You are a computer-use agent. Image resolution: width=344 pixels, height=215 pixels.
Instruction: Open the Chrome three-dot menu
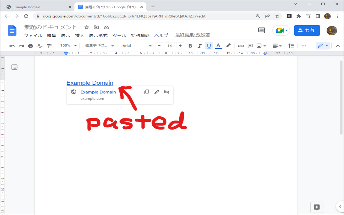[x=337, y=16]
